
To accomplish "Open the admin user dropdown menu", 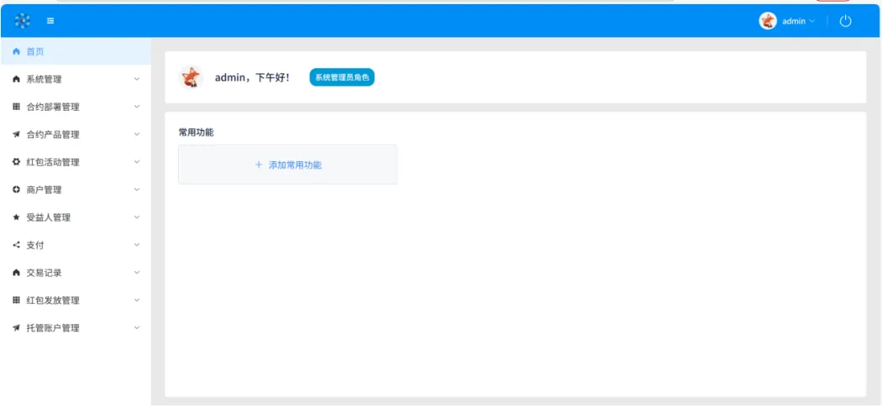I will click(797, 21).
